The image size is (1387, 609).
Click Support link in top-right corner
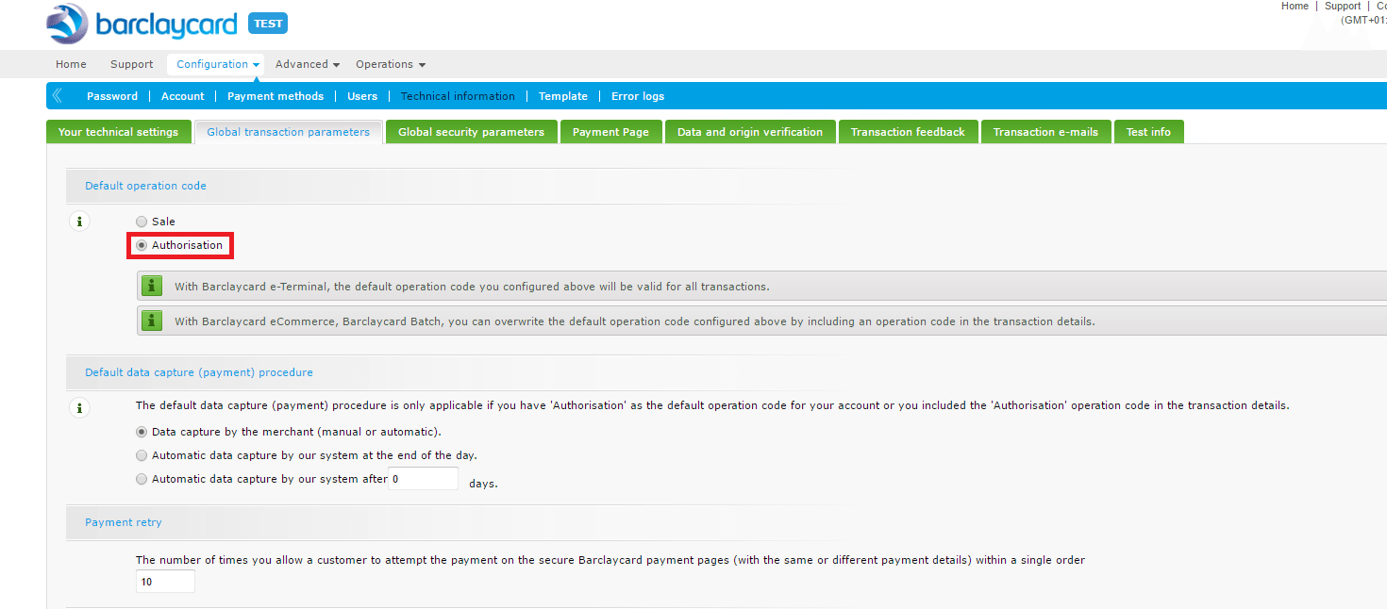tap(1343, 6)
